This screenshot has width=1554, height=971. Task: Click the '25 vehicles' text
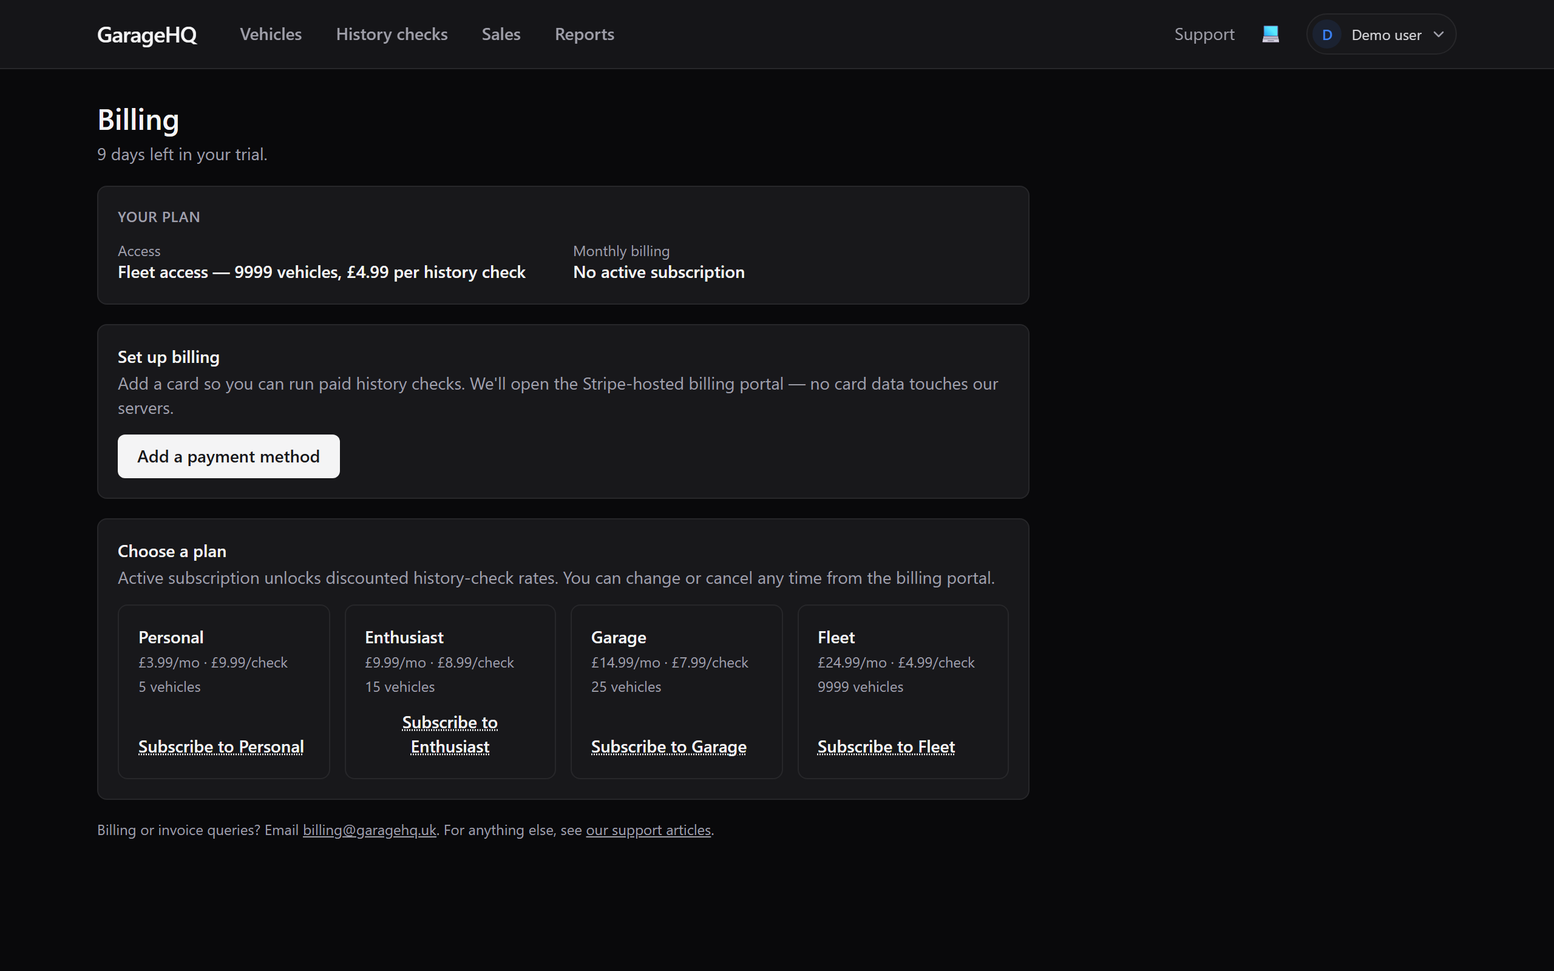[626, 686]
